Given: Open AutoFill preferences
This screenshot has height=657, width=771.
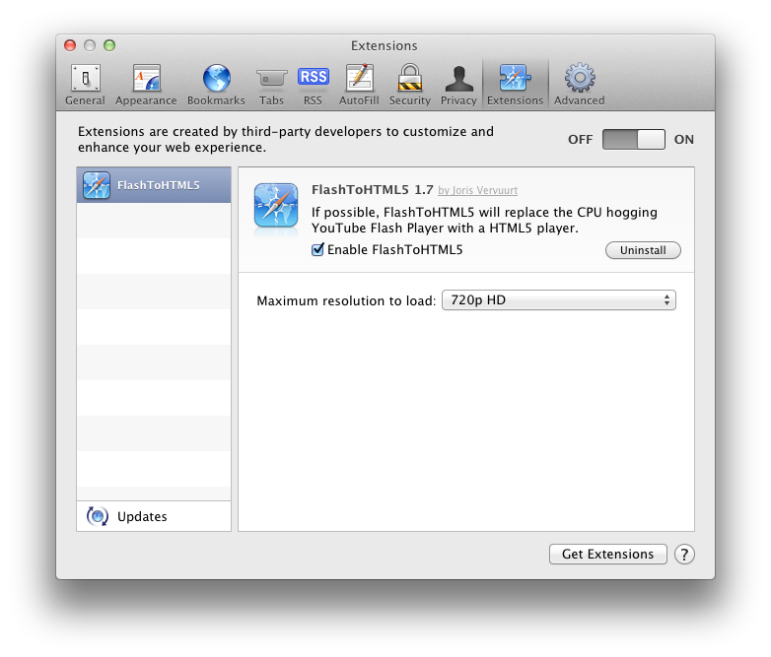Looking at the screenshot, I should pos(359,84).
